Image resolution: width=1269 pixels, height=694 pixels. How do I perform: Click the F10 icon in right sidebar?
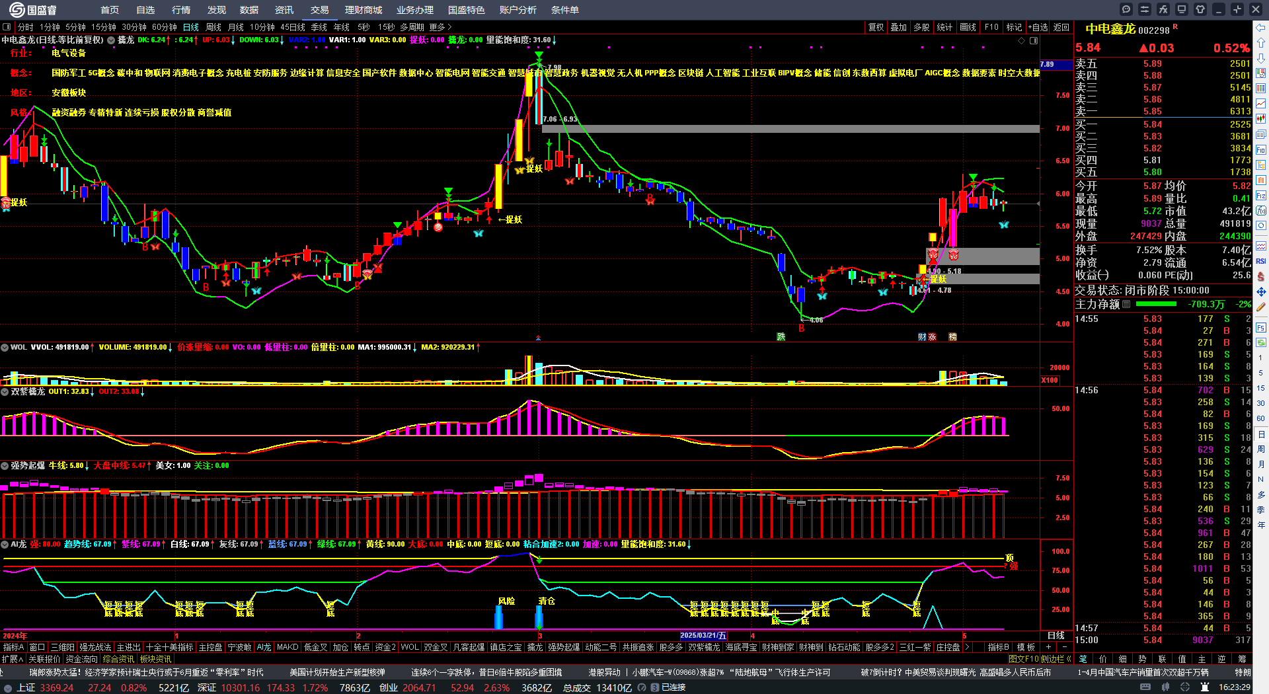click(1261, 150)
